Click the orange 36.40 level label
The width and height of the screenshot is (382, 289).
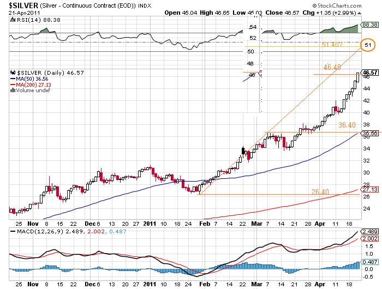[x=347, y=125]
